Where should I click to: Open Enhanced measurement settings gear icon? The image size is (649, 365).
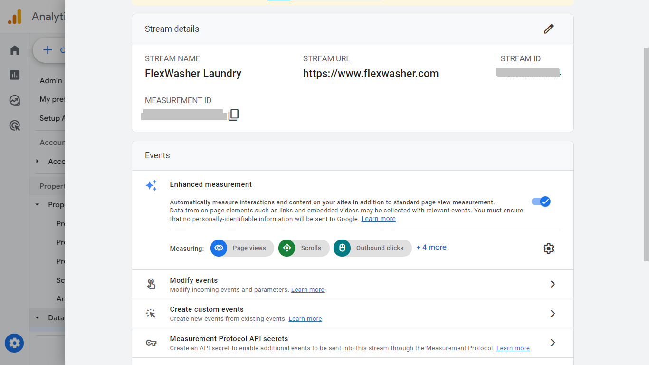548,248
